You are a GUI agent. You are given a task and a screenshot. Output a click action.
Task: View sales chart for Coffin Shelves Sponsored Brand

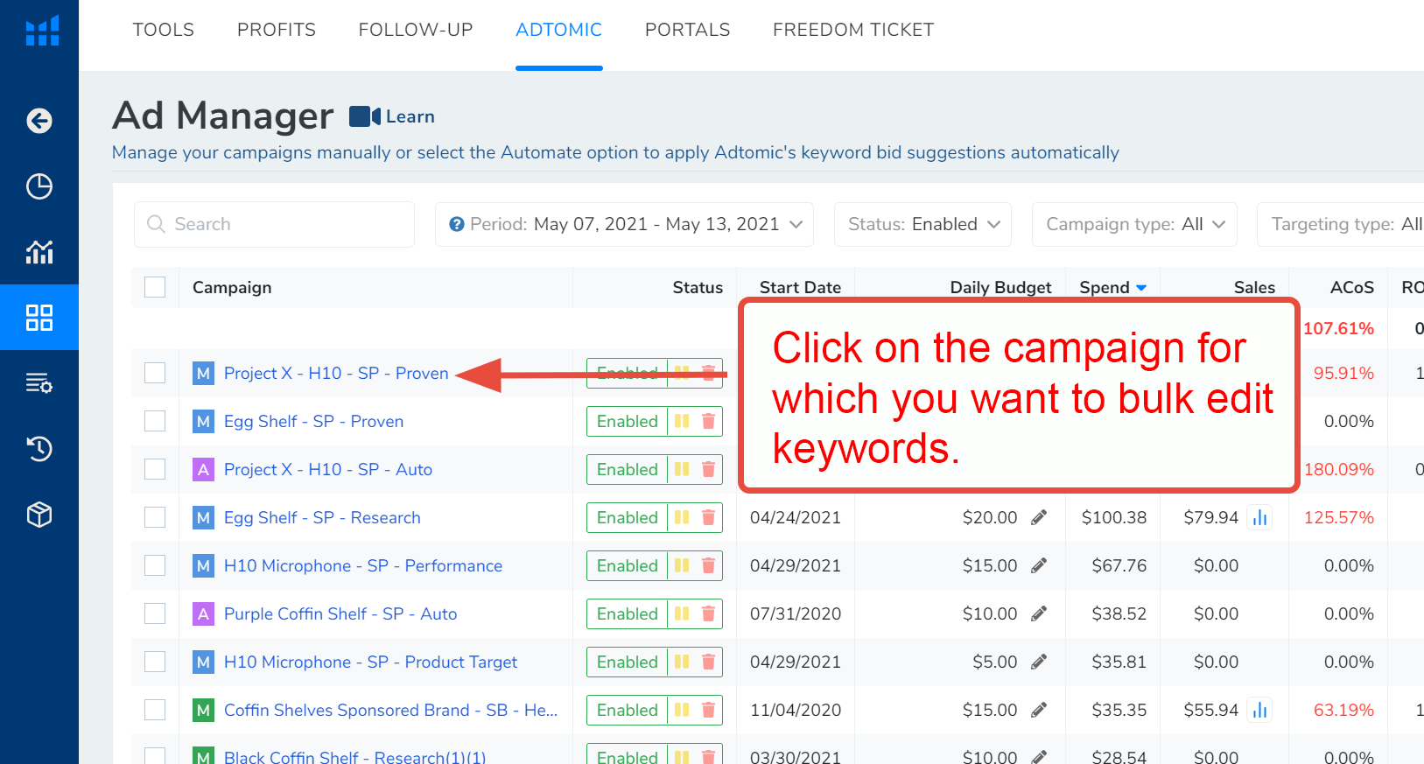1259,711
